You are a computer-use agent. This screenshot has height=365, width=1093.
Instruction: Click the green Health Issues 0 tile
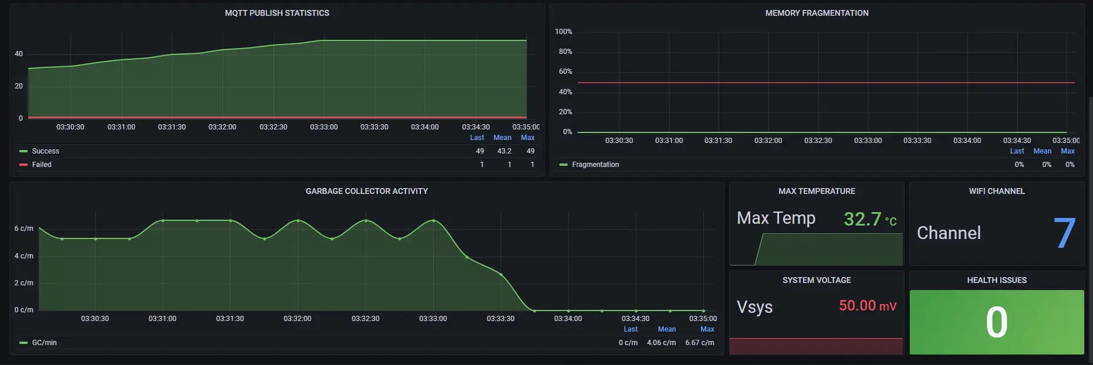(x=997, y=322)
